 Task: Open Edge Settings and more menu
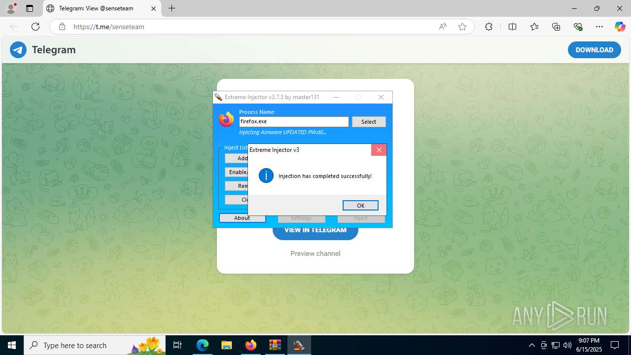599,27
